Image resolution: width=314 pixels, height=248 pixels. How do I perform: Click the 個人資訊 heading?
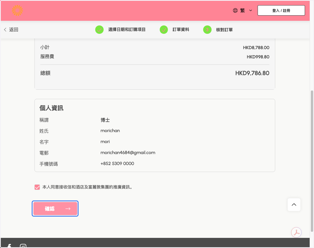pyautogui.click(x=51, y=108)
